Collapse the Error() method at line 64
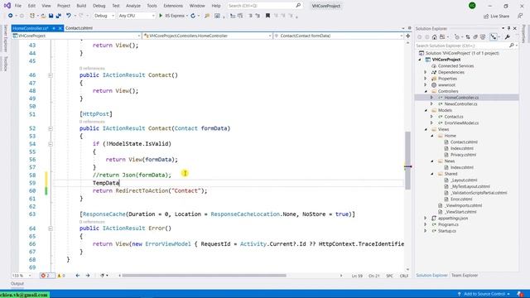The height and width of the screenshot is (298, 530). tap(51, 228)
